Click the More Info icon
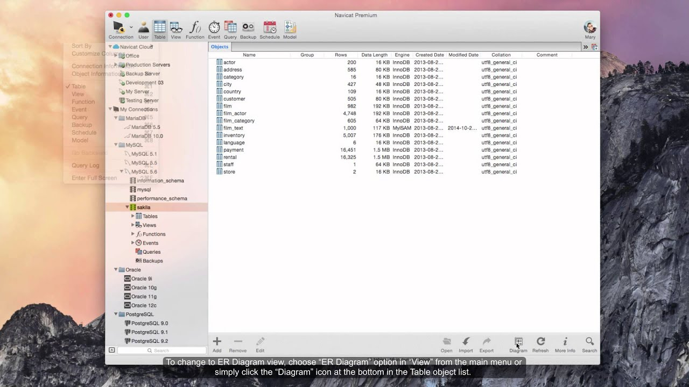 coord(565,341)
